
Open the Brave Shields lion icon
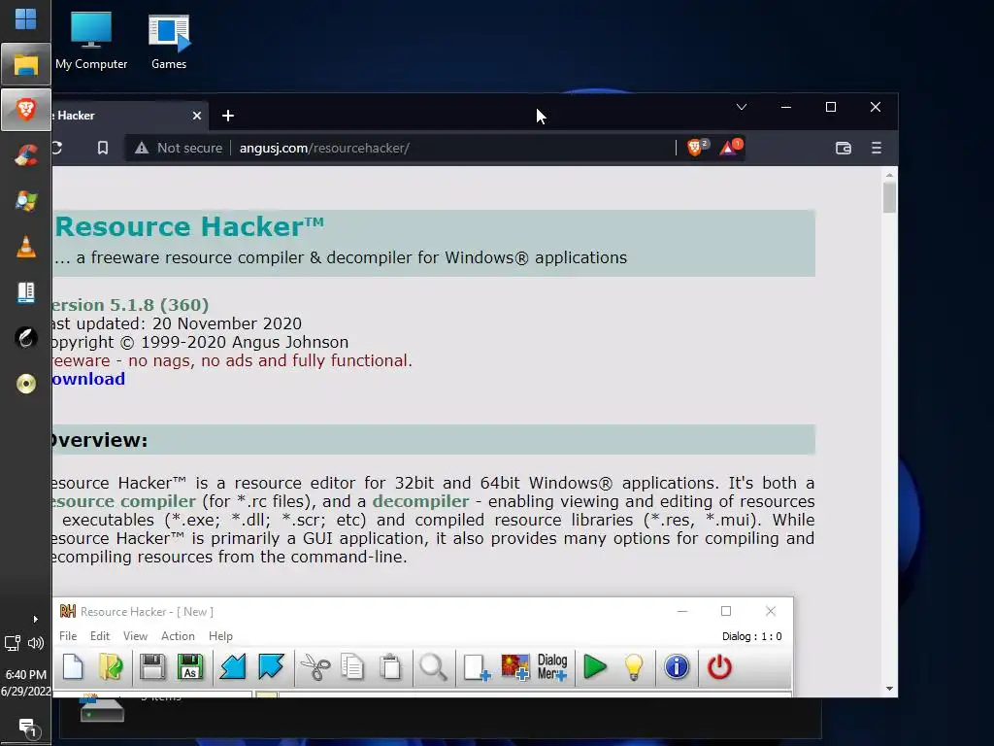click(697, 148)
